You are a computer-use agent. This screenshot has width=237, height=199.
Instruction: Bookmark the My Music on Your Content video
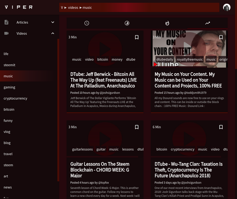[x=221, y=37]
